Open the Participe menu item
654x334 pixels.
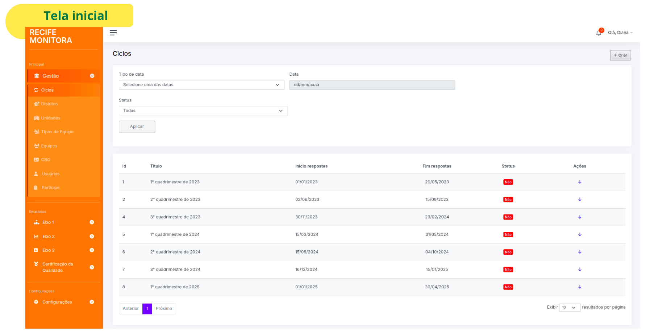pyautogui.click(x=50, y=188)
